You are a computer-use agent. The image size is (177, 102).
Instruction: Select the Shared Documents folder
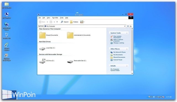(x=49, y=35)
